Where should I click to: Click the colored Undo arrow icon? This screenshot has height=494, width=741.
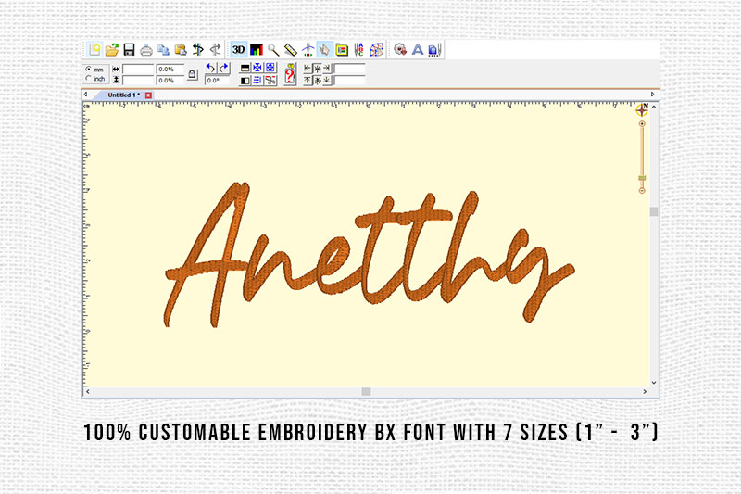(198, 50)
